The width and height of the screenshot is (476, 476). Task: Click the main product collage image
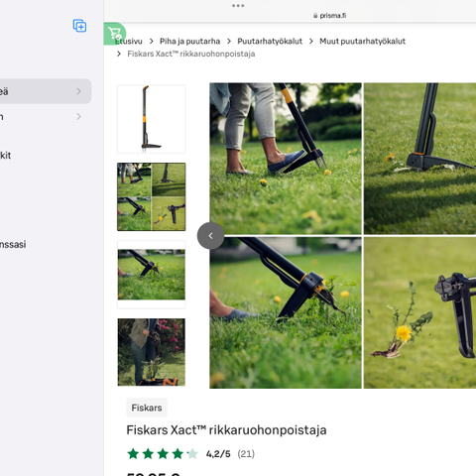click(x=343, y=235)
